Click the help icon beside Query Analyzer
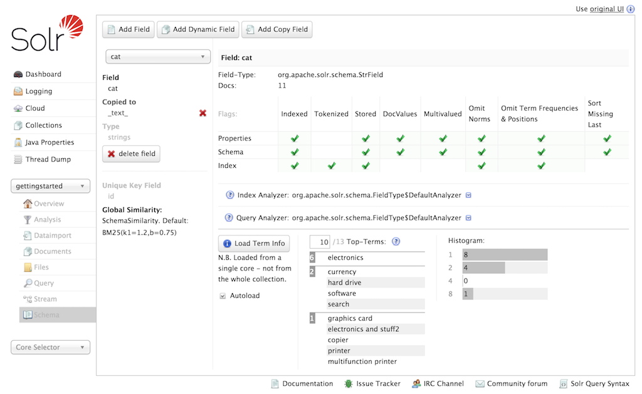Viewport: 642px width, 394px height. point(229,218)
